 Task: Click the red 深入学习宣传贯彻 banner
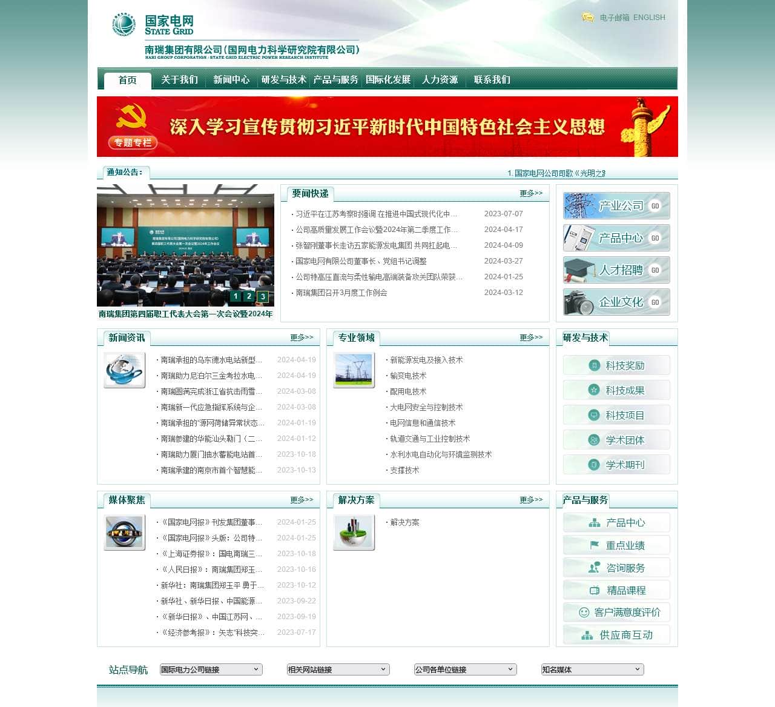387,127
